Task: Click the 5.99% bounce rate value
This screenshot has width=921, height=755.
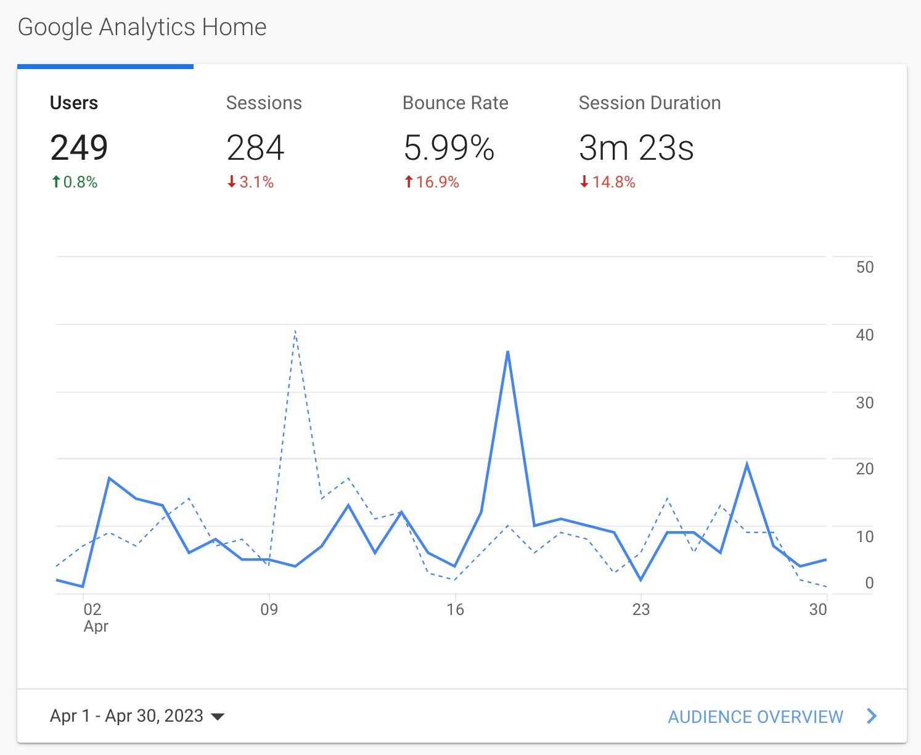Action: pos(449,148)
